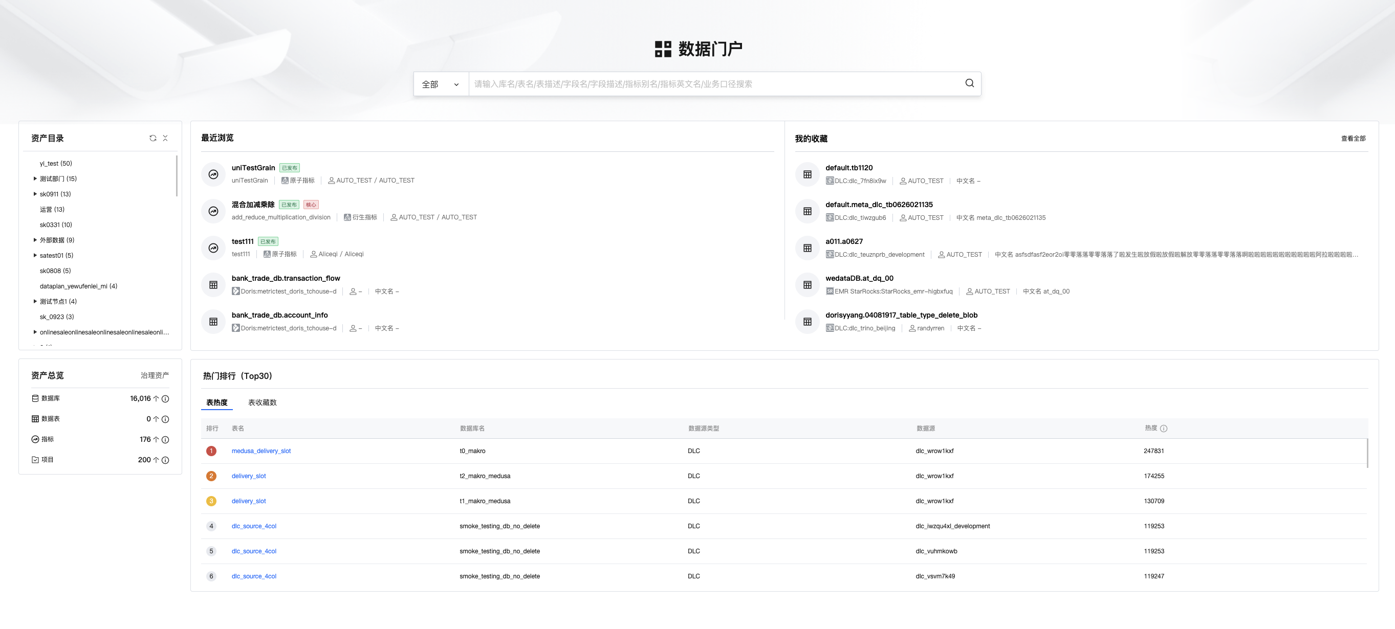Refresh the 资产目录 asset catalog
Image resolution: width=1395 pixels, height=629 pixels.
click(x=152, y=138)
